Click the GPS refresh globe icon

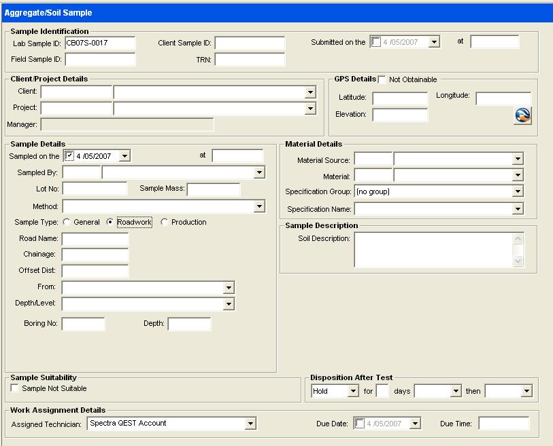(x=522, y=115)
